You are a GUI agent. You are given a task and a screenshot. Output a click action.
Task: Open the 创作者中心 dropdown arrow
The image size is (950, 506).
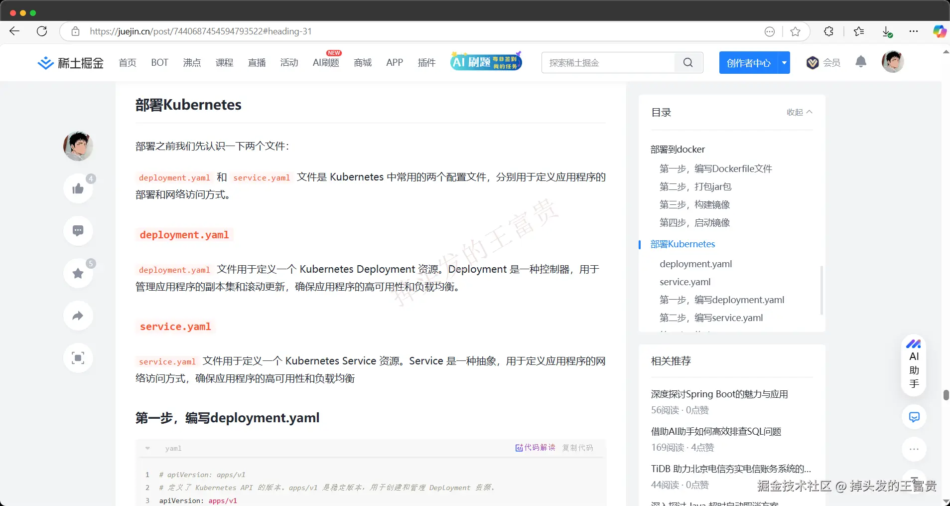(784, 62)
